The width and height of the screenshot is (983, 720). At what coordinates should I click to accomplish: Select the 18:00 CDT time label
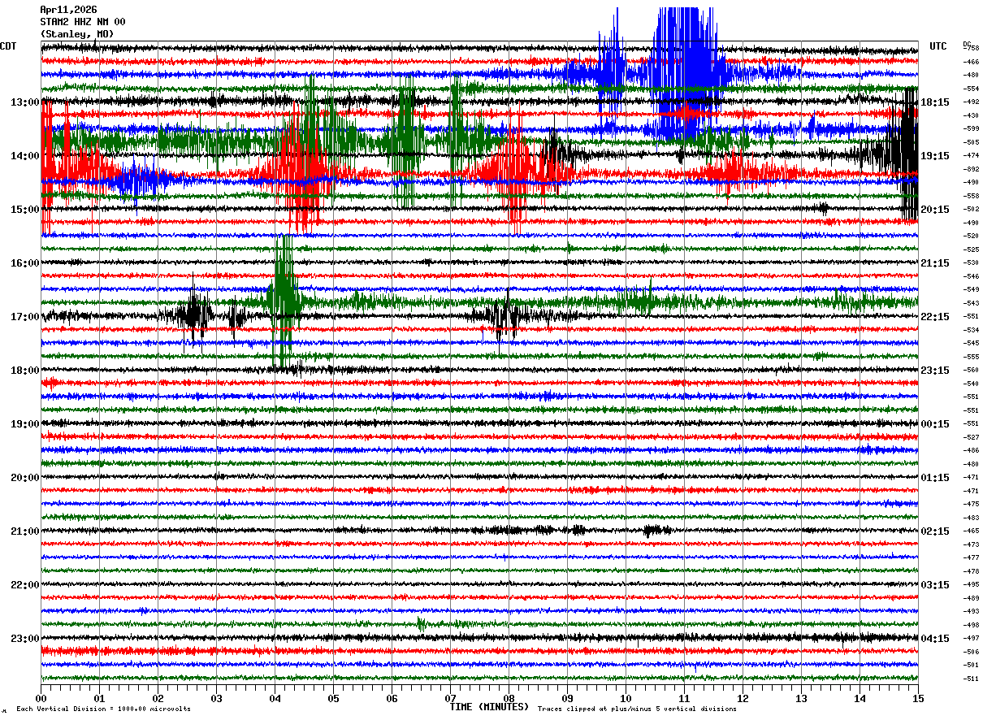point(24,371)
